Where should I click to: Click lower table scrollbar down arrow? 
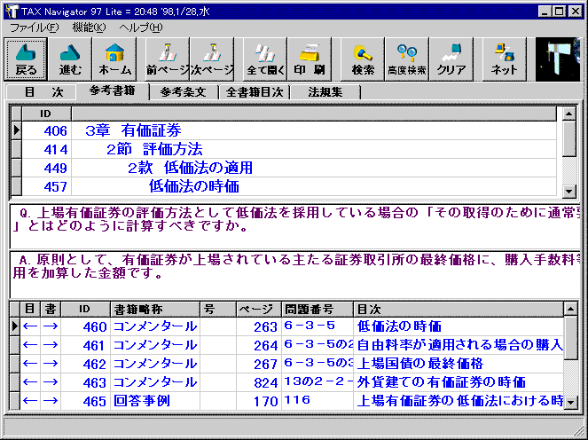(x=570, y=403)
